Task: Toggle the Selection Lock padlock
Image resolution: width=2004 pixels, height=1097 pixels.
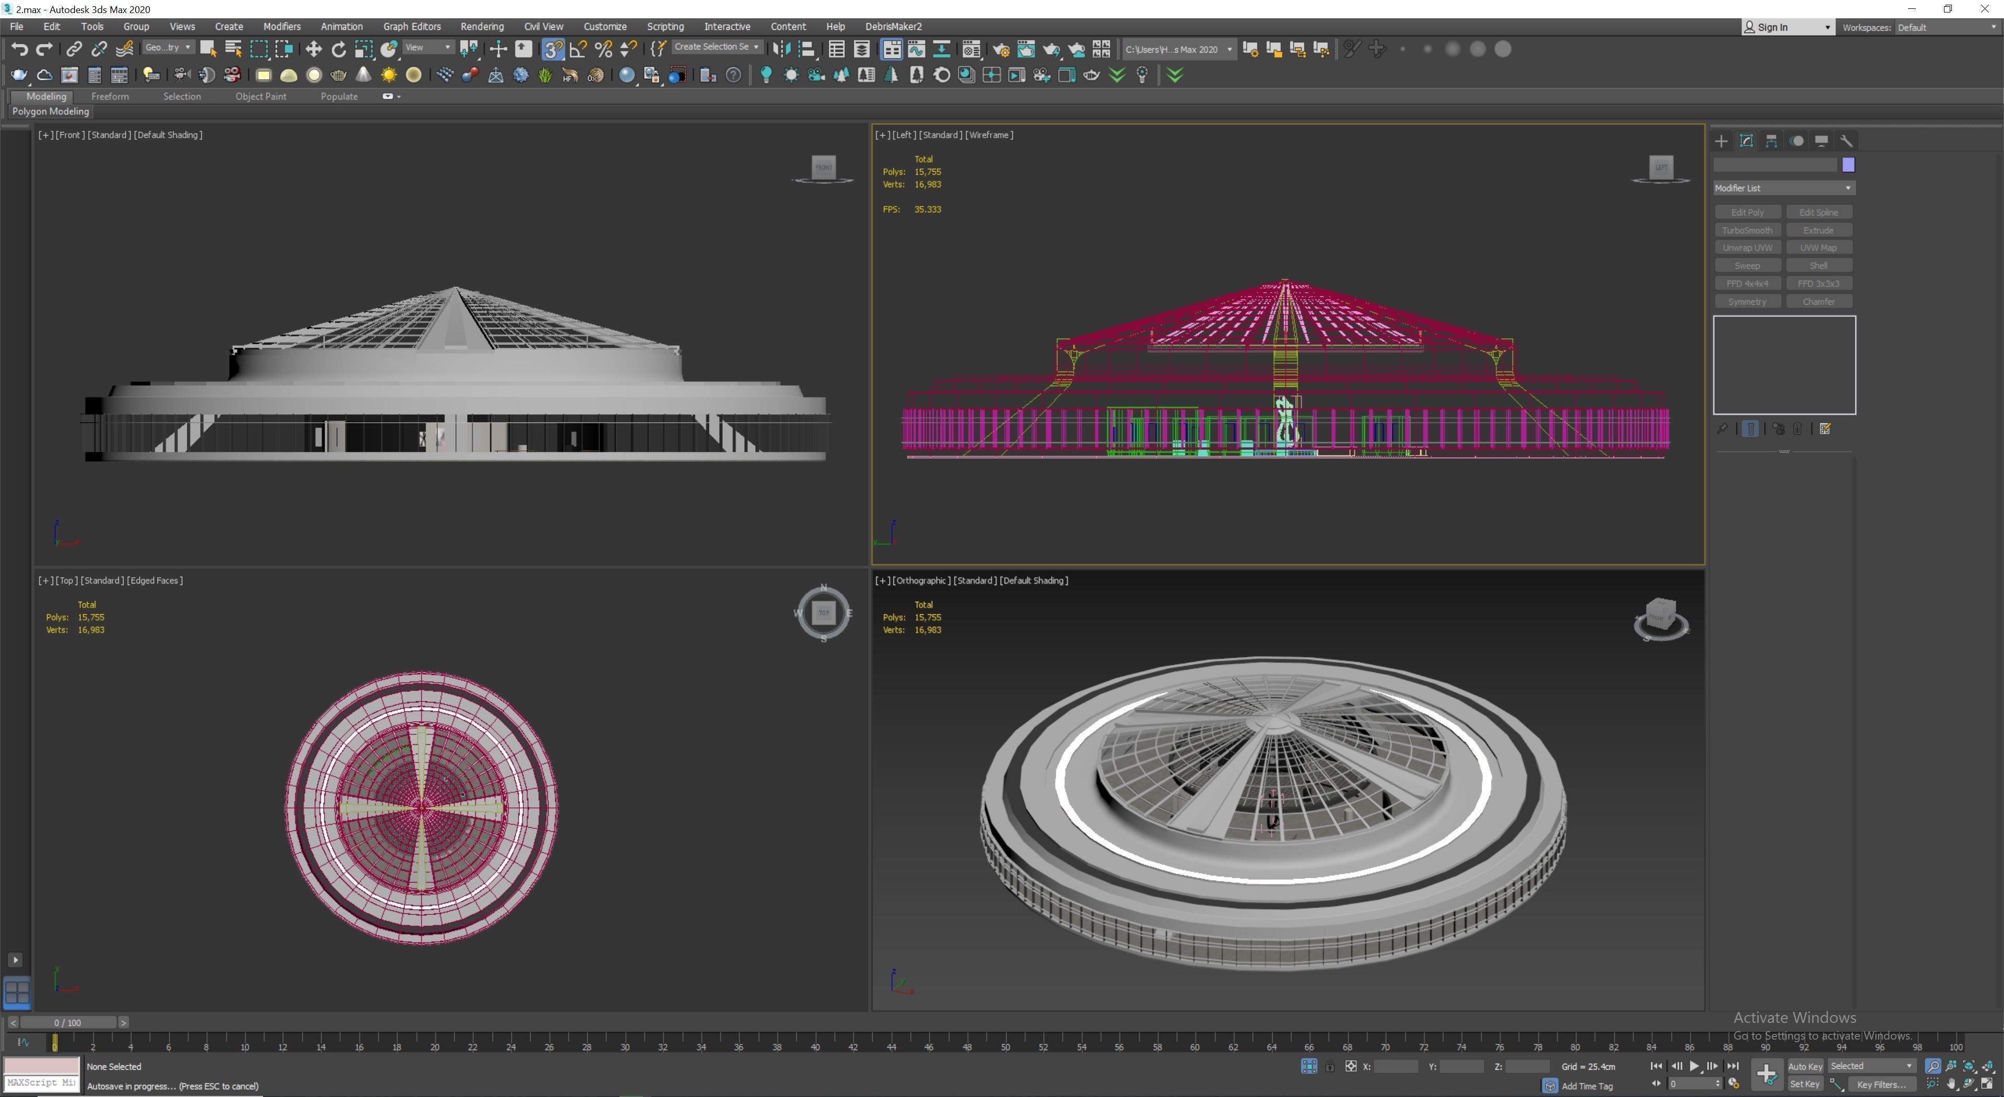Action: [1330, 1067]
